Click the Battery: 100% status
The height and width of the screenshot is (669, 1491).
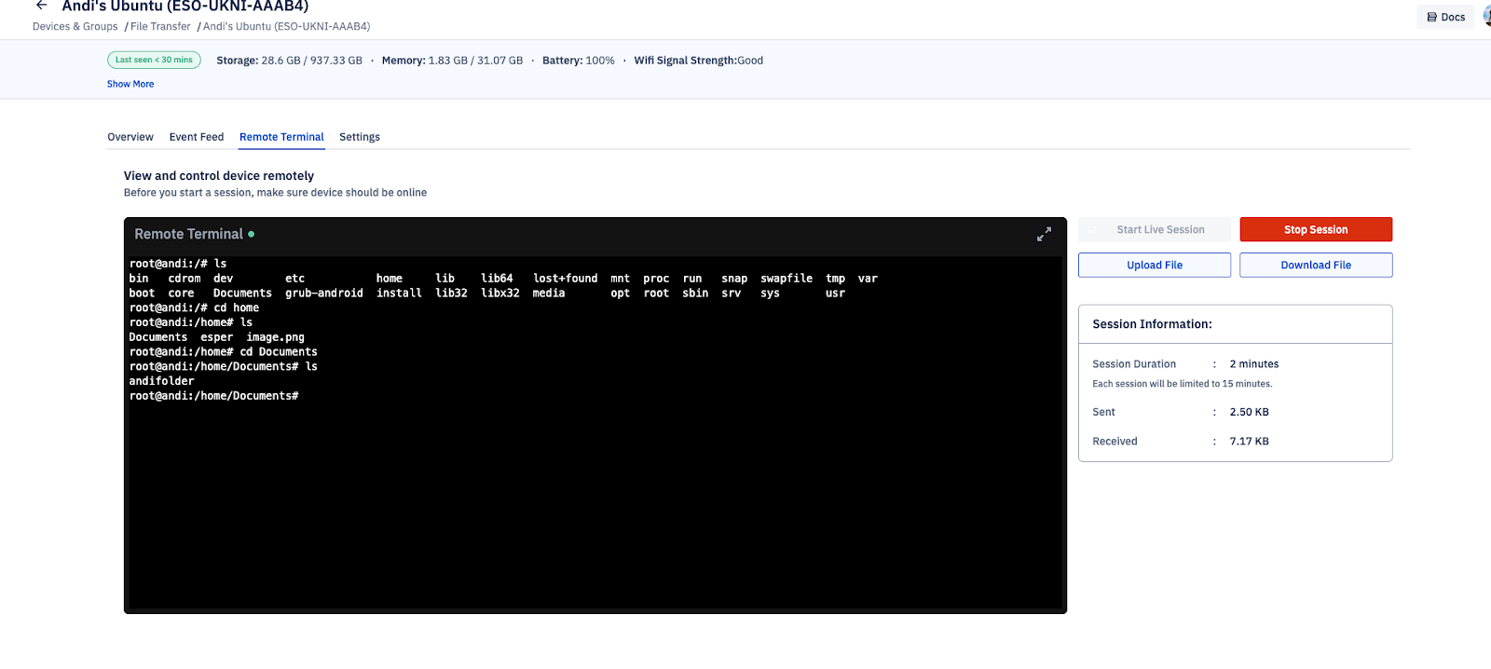(x=579, y=61)
